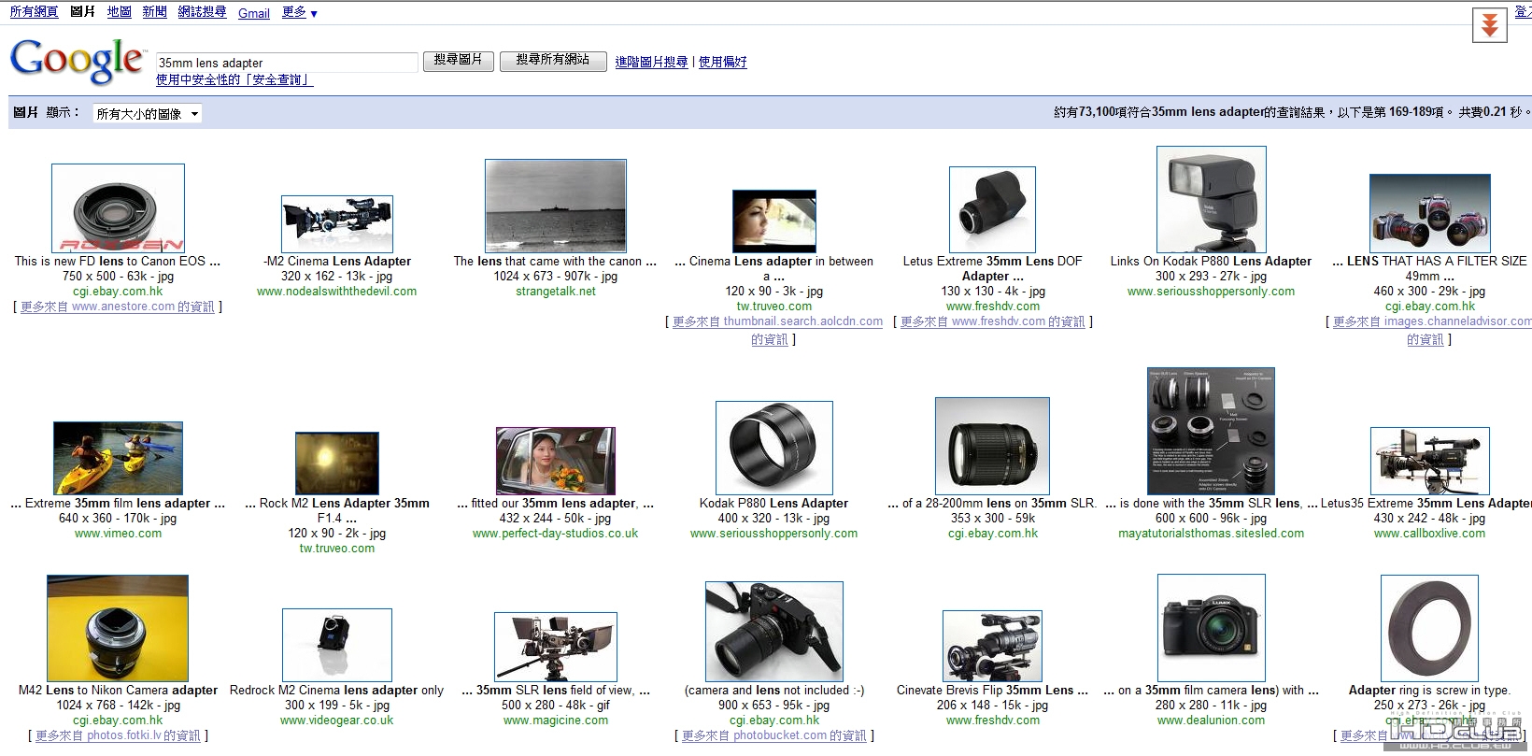Click the 使用中安全性的「安全查詢」 link
The height and width of the screenshot is (756, 1532).
(234, 80)
